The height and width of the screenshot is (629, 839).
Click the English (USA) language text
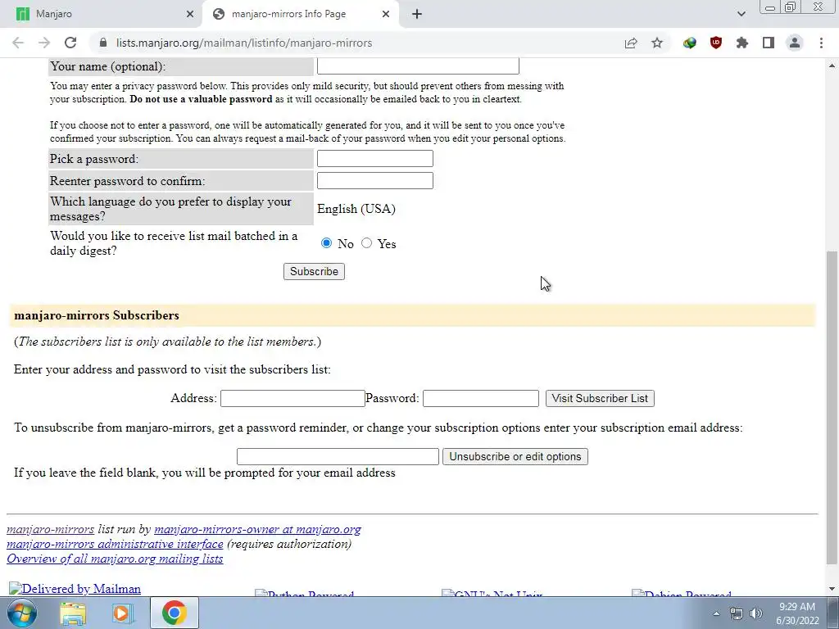[356, 209]
